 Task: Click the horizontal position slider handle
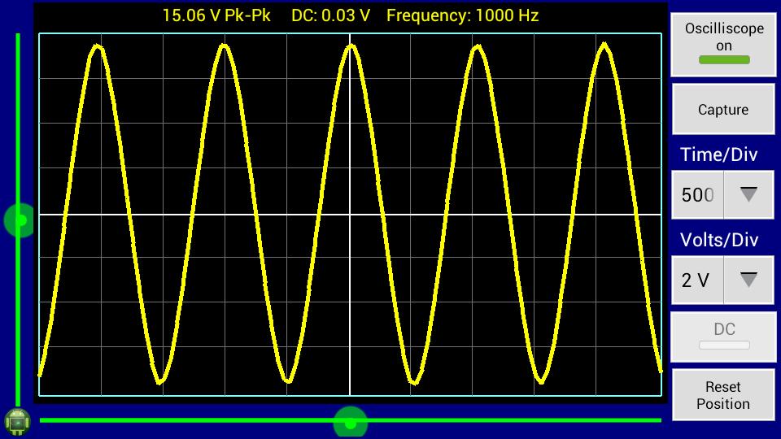click(x=351, y=423)
